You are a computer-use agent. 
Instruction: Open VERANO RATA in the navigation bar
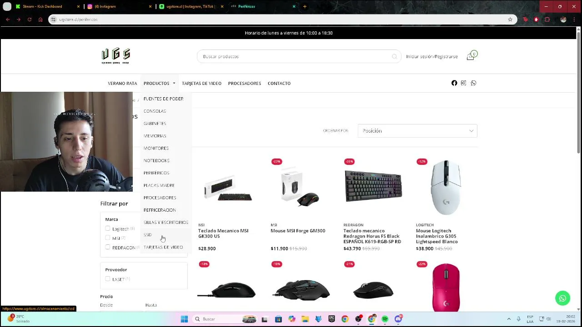point(122,84)
